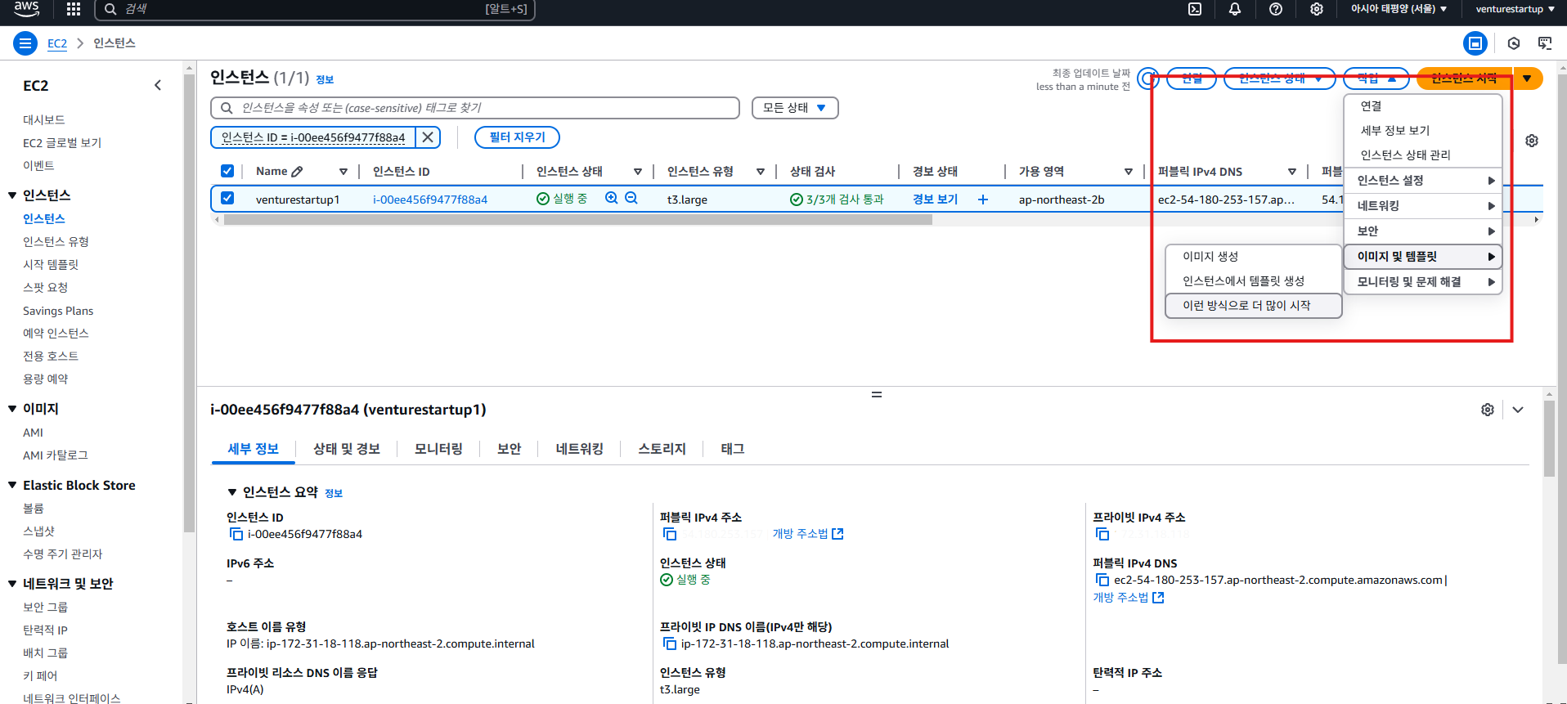
Task: Clear the instance ID filter with X
Action: [x=428, y=137]
